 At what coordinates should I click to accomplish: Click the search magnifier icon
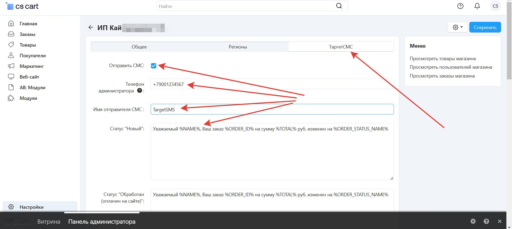pyautogui.click(x=339, y=6)
